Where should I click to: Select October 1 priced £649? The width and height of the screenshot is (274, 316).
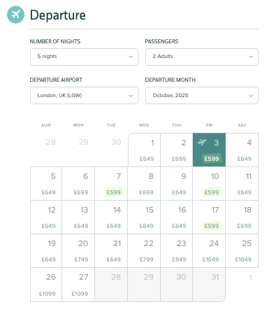(x=144, y=150)
